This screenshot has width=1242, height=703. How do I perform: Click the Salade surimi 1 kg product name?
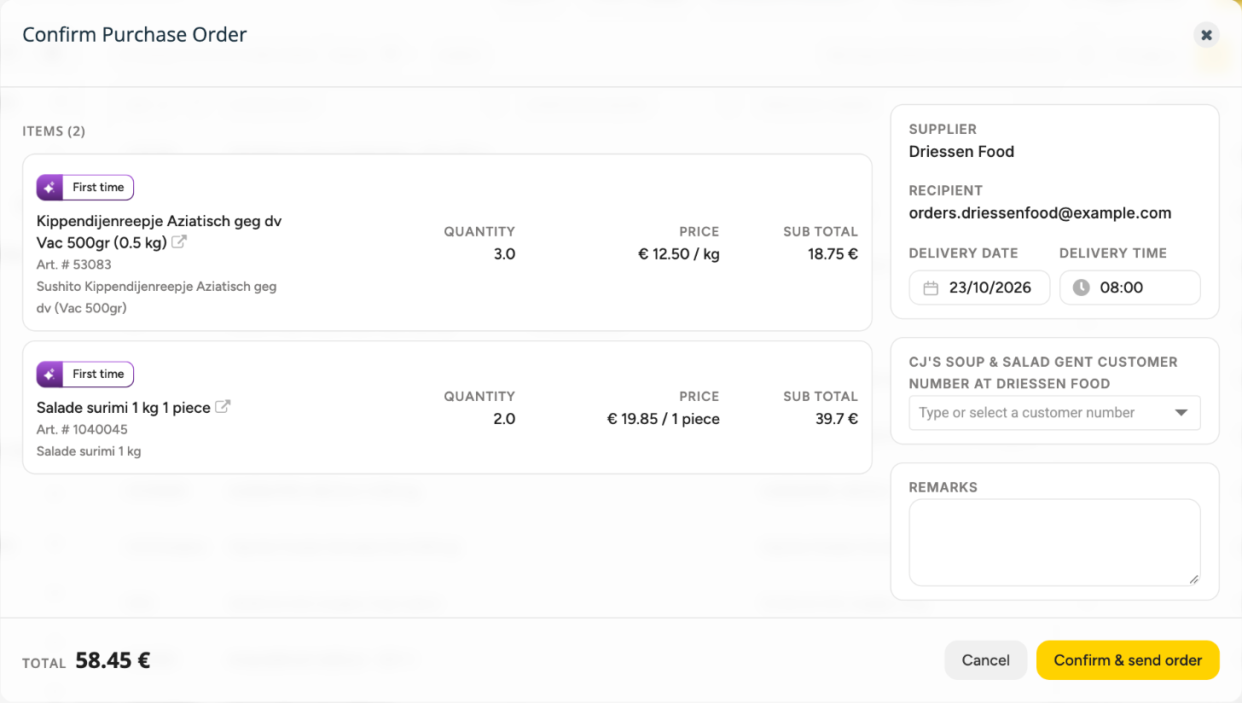click(x=124, y=408)
